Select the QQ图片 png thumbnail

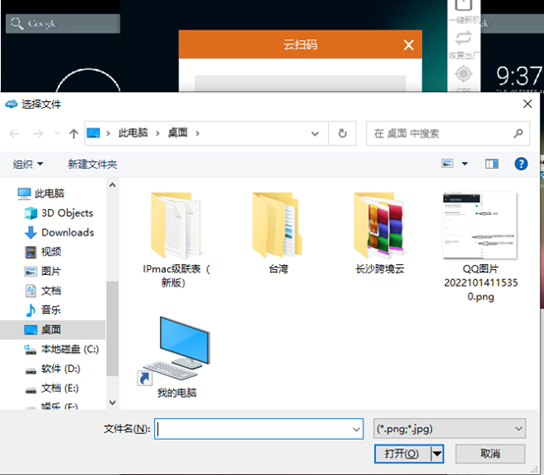pos(480,226)
